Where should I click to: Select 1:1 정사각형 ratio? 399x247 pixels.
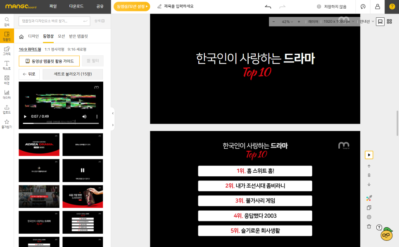54,49
